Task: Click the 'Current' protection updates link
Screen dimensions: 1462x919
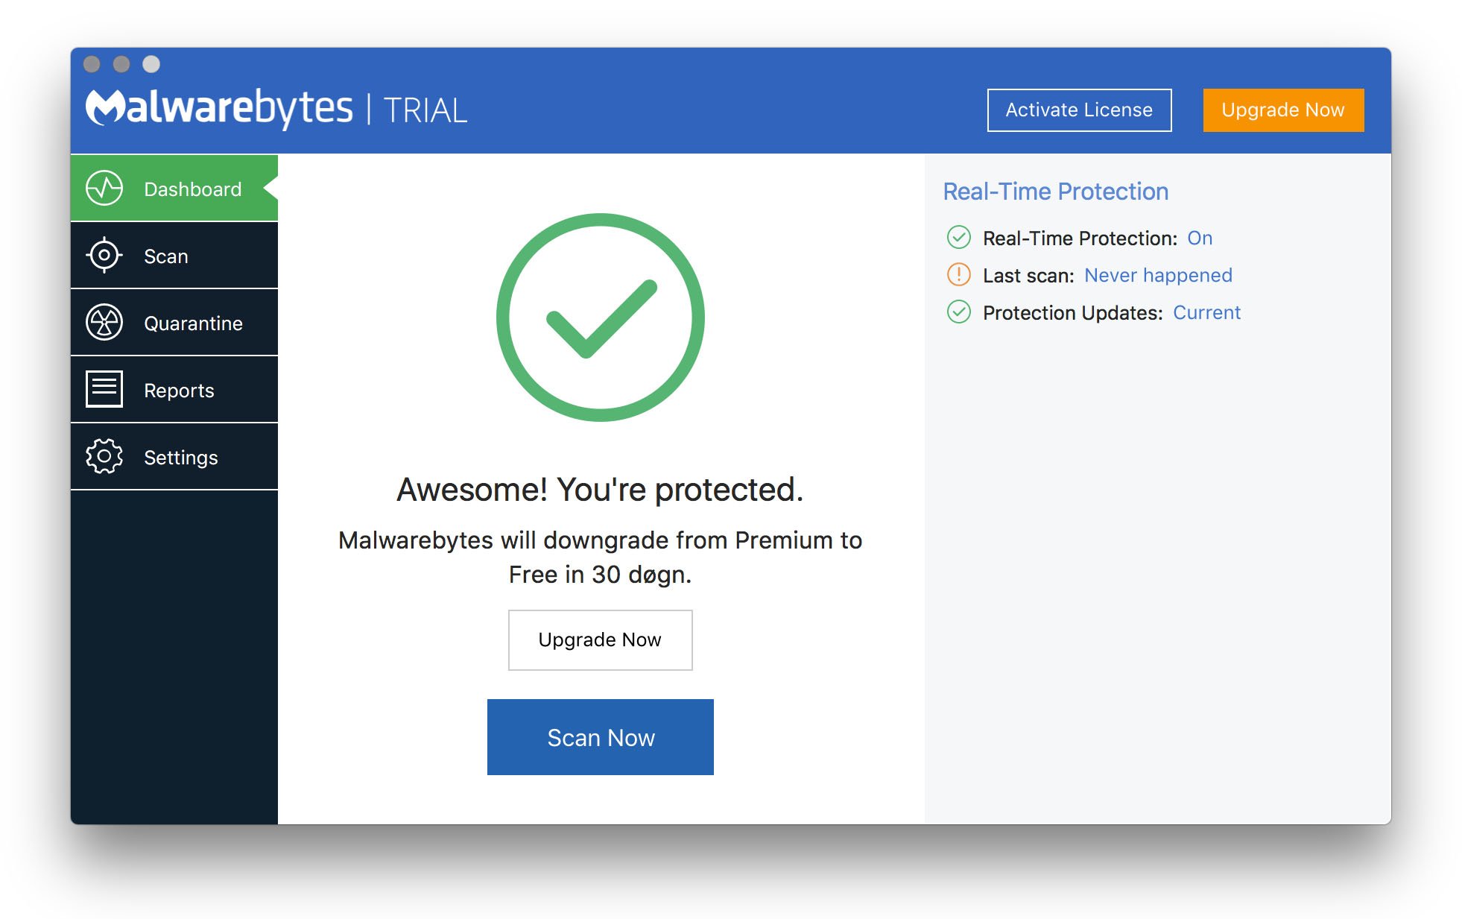Action: (1206, 312)
